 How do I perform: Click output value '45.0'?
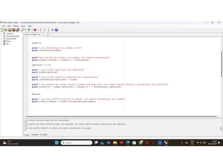(x=26, y=122)
